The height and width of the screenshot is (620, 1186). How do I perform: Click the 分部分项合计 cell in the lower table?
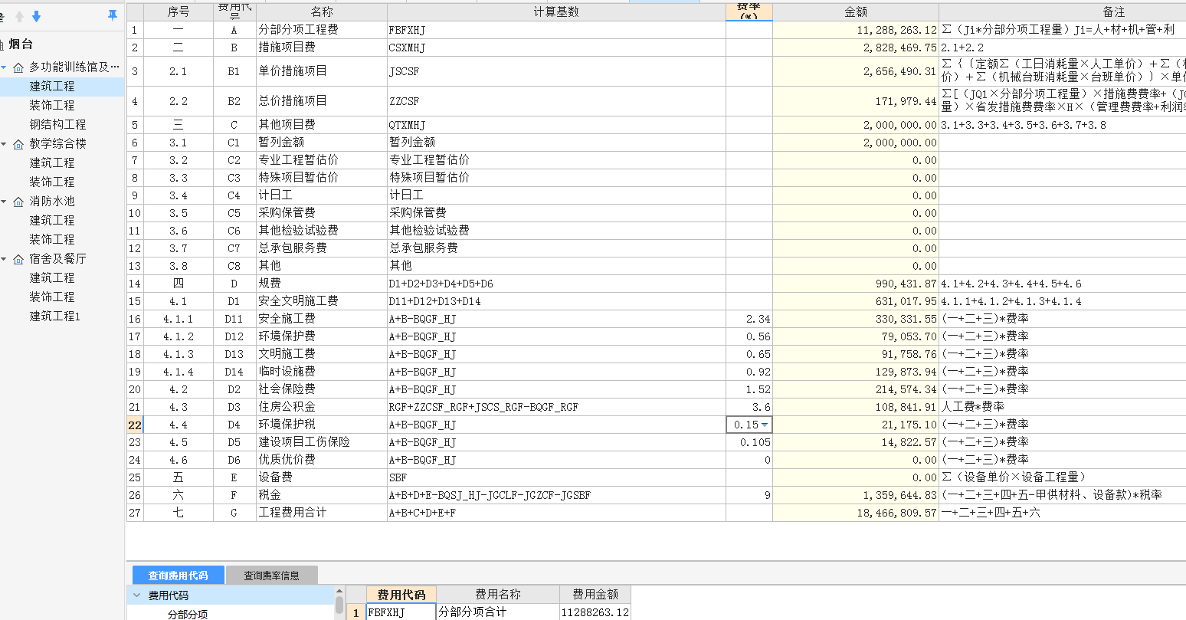(498, 612)
